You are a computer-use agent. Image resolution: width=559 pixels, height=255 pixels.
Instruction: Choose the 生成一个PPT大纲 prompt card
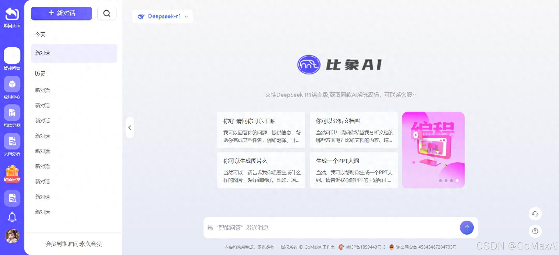click(354, 170)
